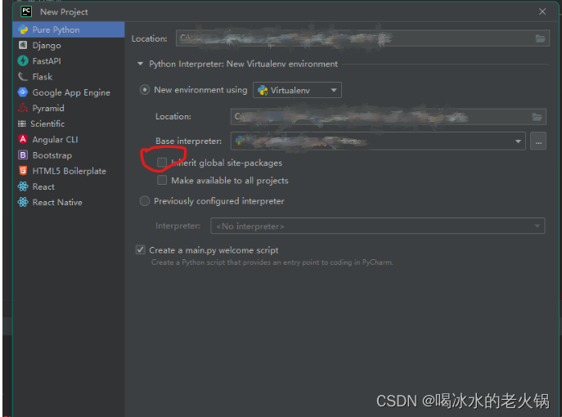The height and width of the screenshot is (417, 562).
Task: Expand the Base interpreter dropdown
Action: click(x=518, y=141)
